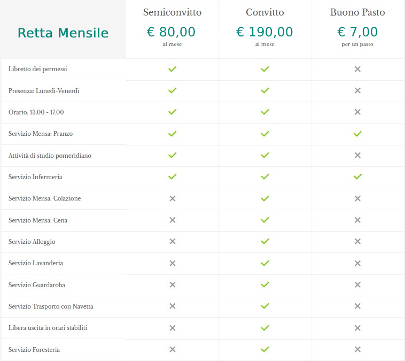Click Convitto checkmark for Servizio Alloggio
This screenshot has height=361, width=405.
click(265, 241)
